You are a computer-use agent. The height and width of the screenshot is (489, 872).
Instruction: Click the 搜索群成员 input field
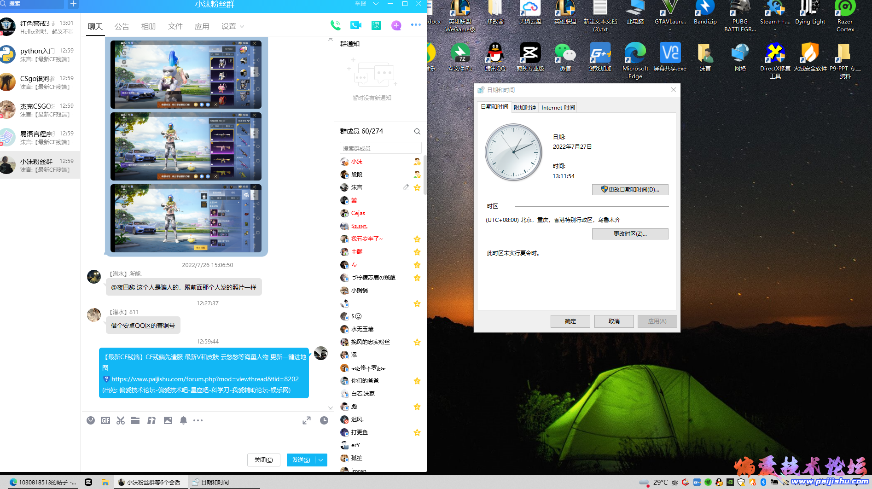coord(380,148)
